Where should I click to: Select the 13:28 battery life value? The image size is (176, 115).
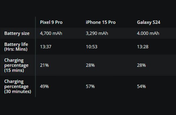(143, 47)
